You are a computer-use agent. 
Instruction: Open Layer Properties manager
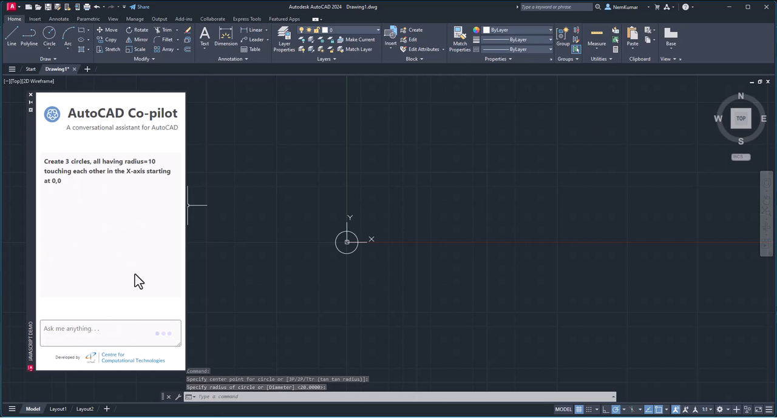pyautogui.click(x=284, y=39)
